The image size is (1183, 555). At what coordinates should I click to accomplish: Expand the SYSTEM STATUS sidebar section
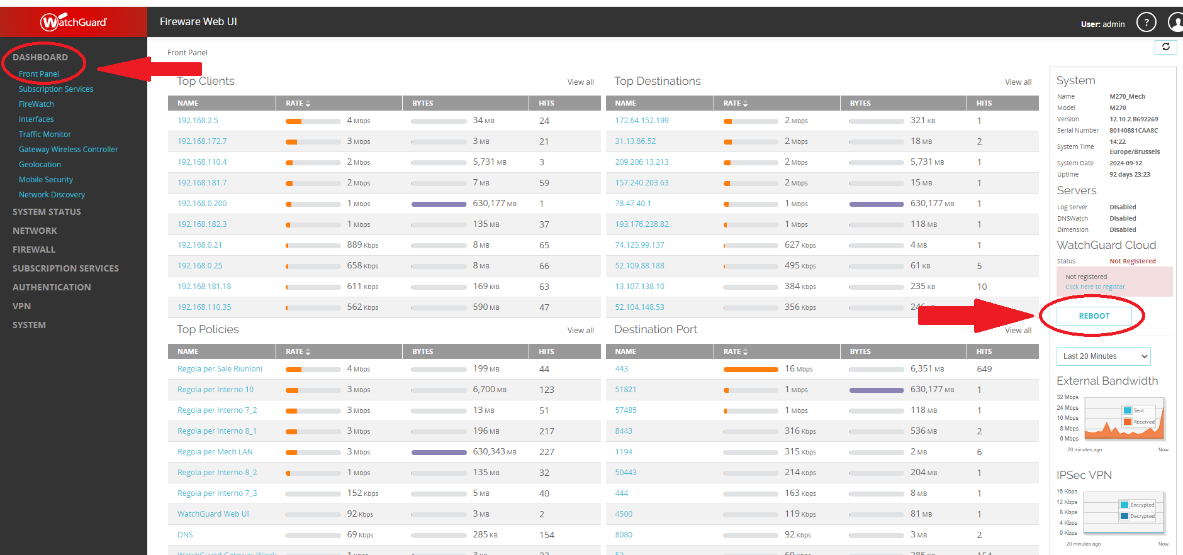point(47,212)
